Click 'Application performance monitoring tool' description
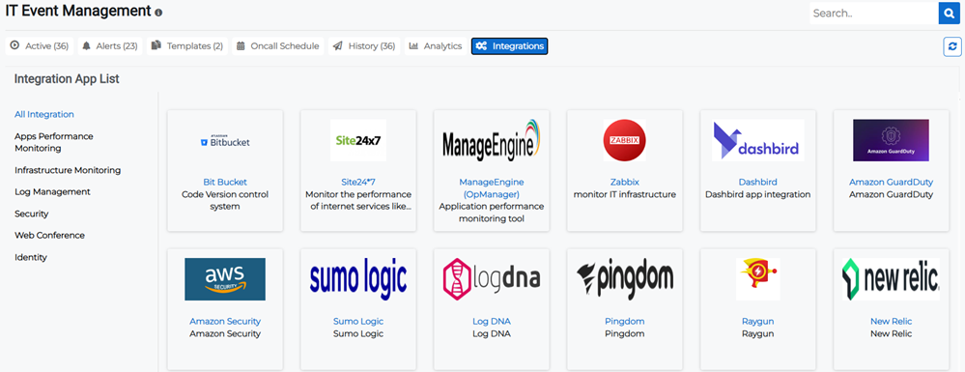Viewport: 965px width, 372px height. coord(491,213)
